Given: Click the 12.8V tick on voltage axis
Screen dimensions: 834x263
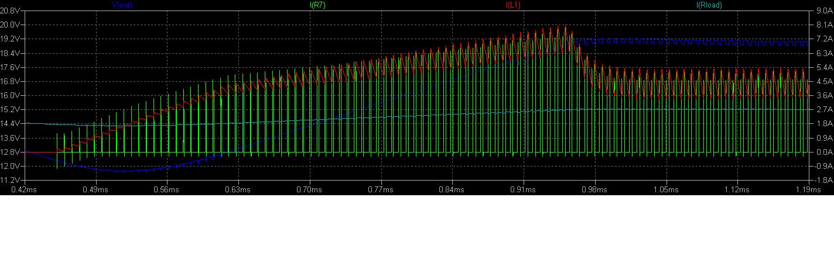Looking at the screenshot, I should (x=13, y=152).
